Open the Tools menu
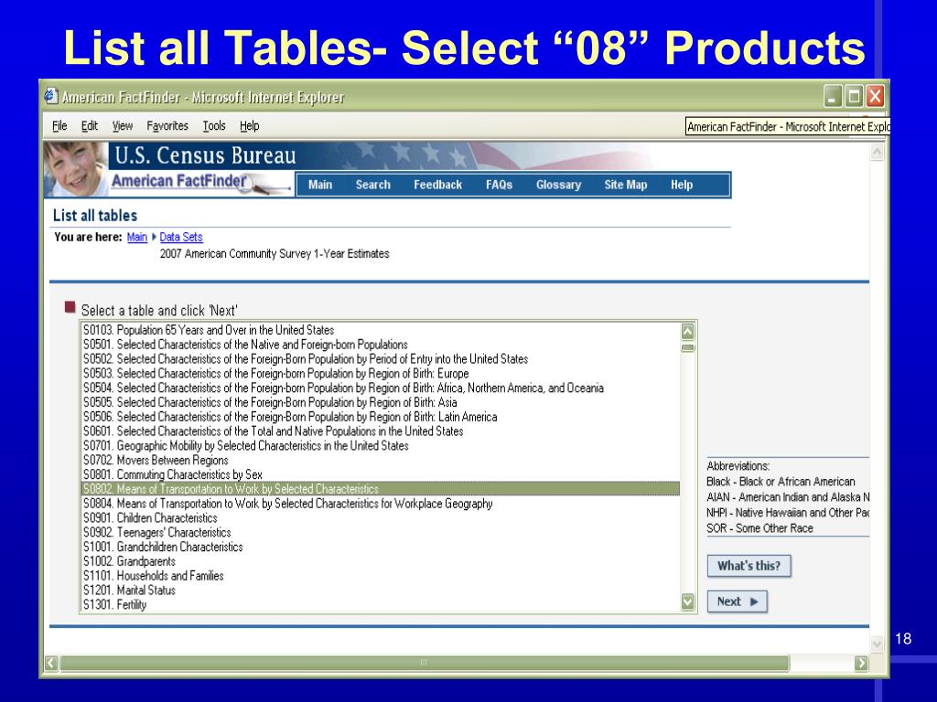This screenshot has width=937, height=702. click(214, 126)
